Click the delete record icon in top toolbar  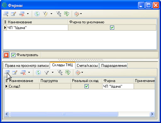pyautogui.click(x=22, y=14)
